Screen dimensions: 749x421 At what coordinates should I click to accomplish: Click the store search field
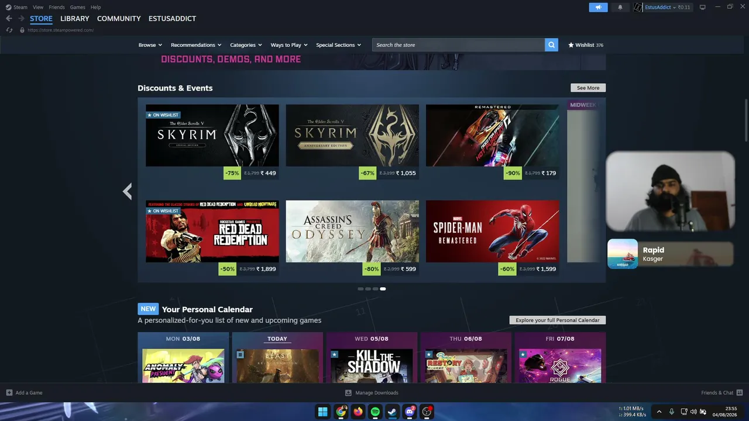pyautogui.click(x=458, y=45)
